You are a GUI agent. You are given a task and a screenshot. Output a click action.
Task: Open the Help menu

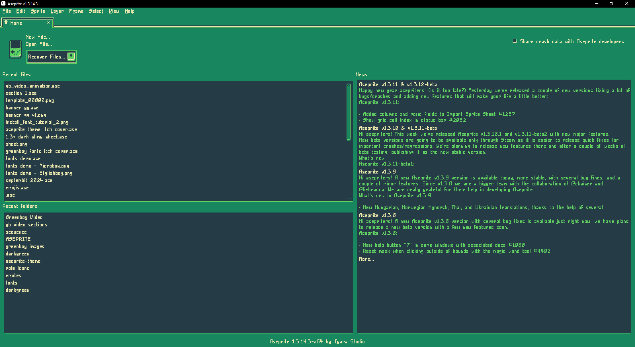[130, 11]
